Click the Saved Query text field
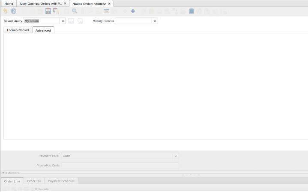 [x=41, y=21]
